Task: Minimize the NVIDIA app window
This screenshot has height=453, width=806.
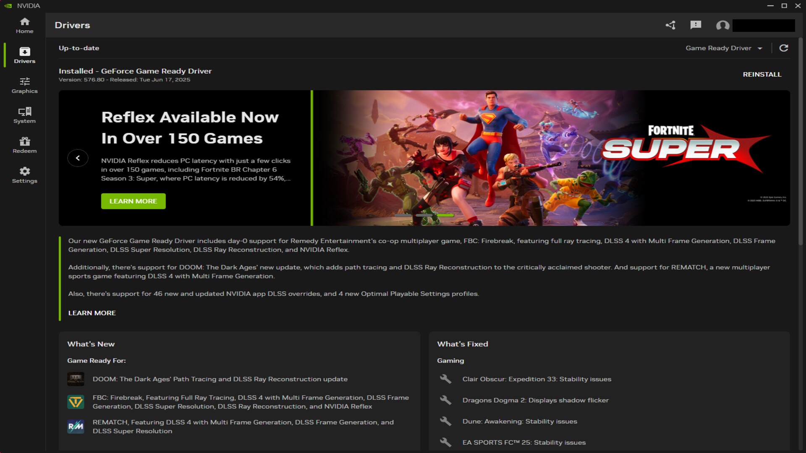Action: pyautogui.click(x=770, y=6)
